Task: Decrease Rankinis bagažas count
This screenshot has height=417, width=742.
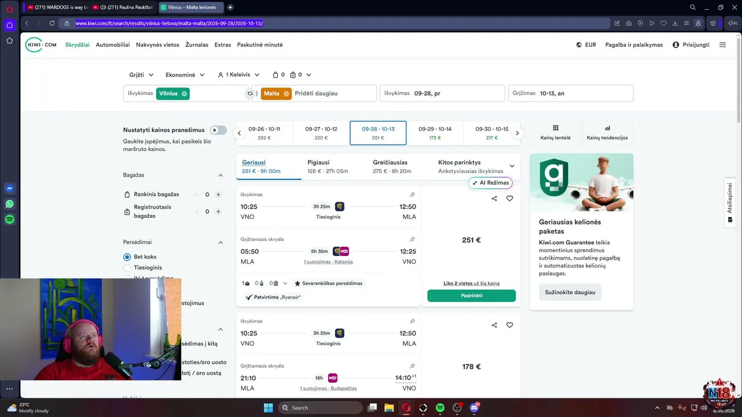Action: 197,195
